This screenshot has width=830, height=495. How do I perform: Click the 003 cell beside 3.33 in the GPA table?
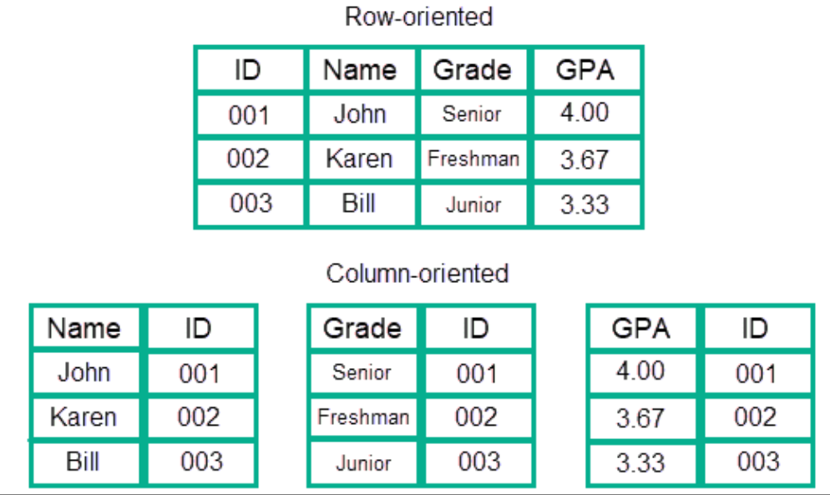[757, 462]
